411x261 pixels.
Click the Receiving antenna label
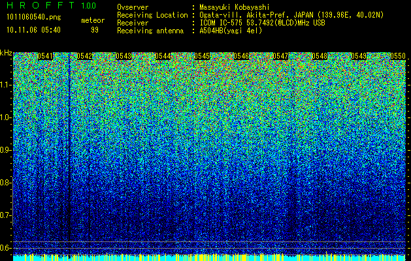[150, 31]
